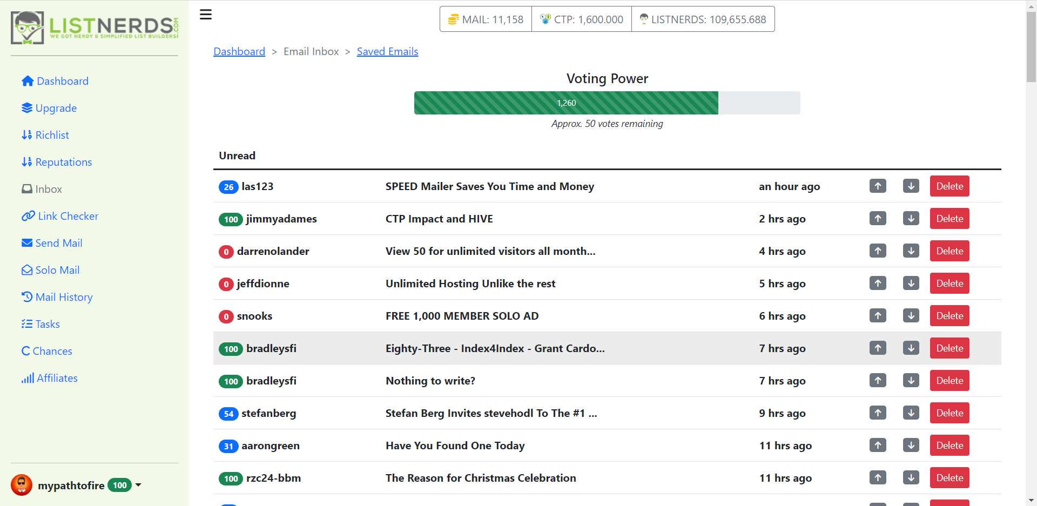This screenshot has height=506, width=1037.
Task: Upvote the stefanberg email
Action: click(878, 413)
